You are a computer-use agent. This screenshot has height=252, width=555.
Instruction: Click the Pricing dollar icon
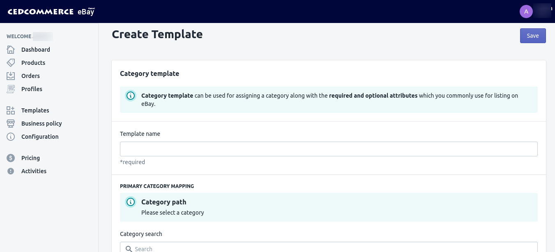11,158
